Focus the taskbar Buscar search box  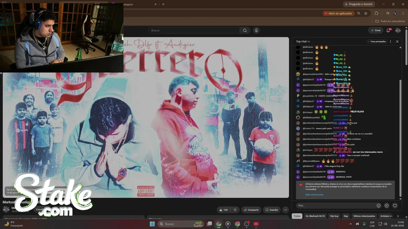[180, 224]
